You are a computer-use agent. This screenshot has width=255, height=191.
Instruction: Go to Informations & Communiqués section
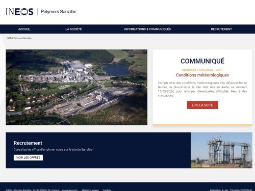click(147, 29)
